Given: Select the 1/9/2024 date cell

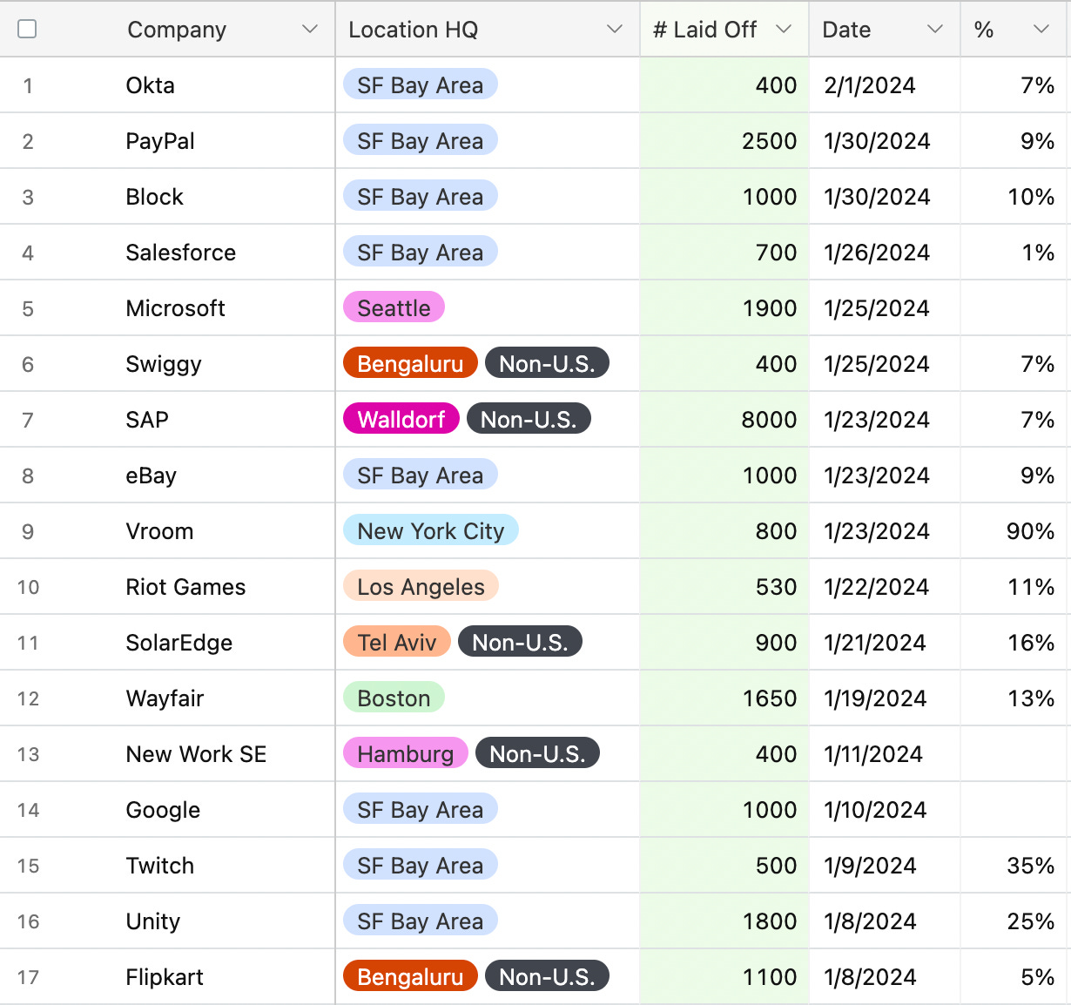Looking at the screenshot, I should click(885, 866).
